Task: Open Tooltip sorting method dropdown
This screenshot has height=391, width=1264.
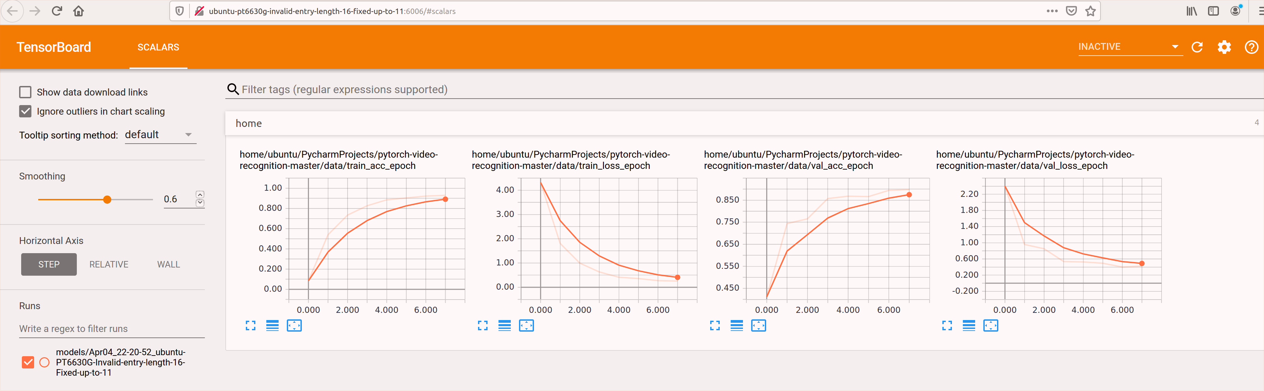Action: click(x=160, y=135)
